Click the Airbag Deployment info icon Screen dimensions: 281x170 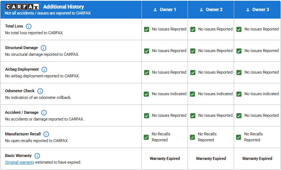44,70
